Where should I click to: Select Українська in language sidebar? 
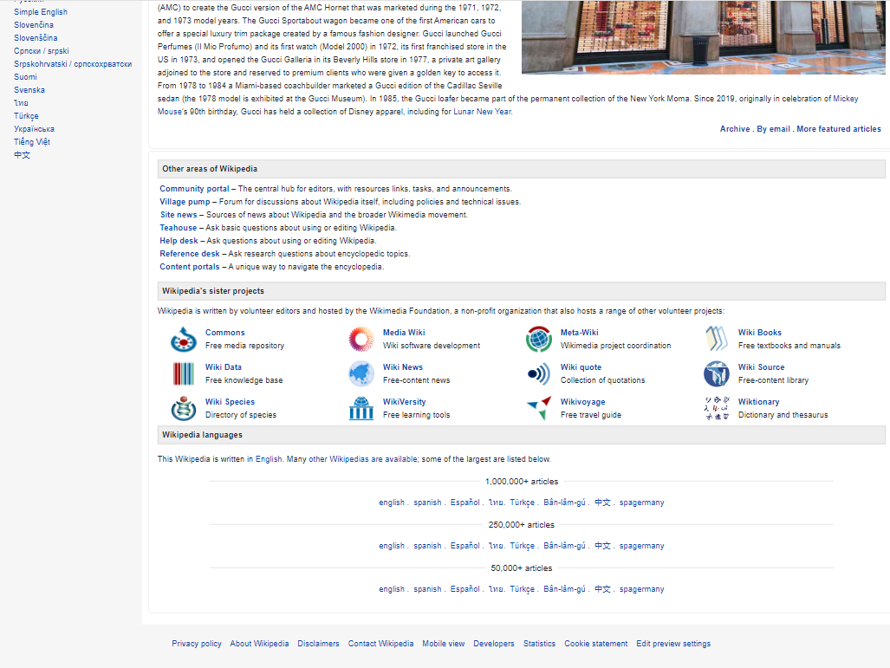[x=34, y=129]
